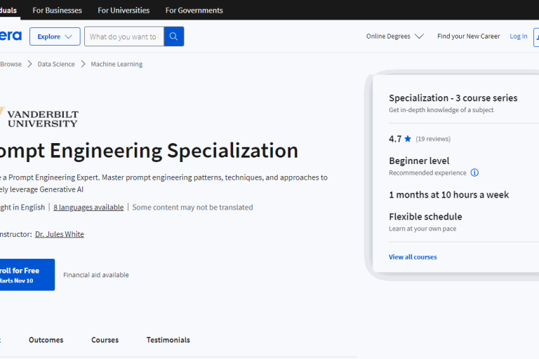Click the blue search magnifier button
Image resolution: width=539 pixels, height=359 pixels.
point(173,36)
